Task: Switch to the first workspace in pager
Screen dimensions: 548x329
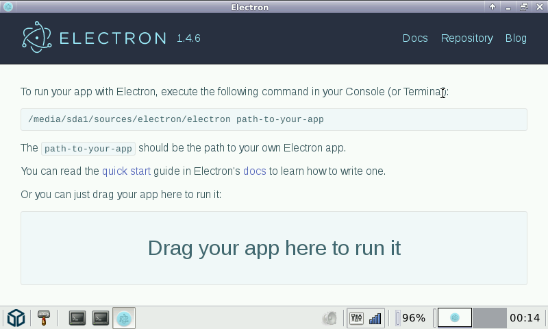Action: 455,318
